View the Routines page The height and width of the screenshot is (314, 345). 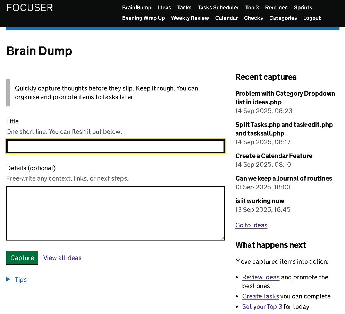click(276, 7)
